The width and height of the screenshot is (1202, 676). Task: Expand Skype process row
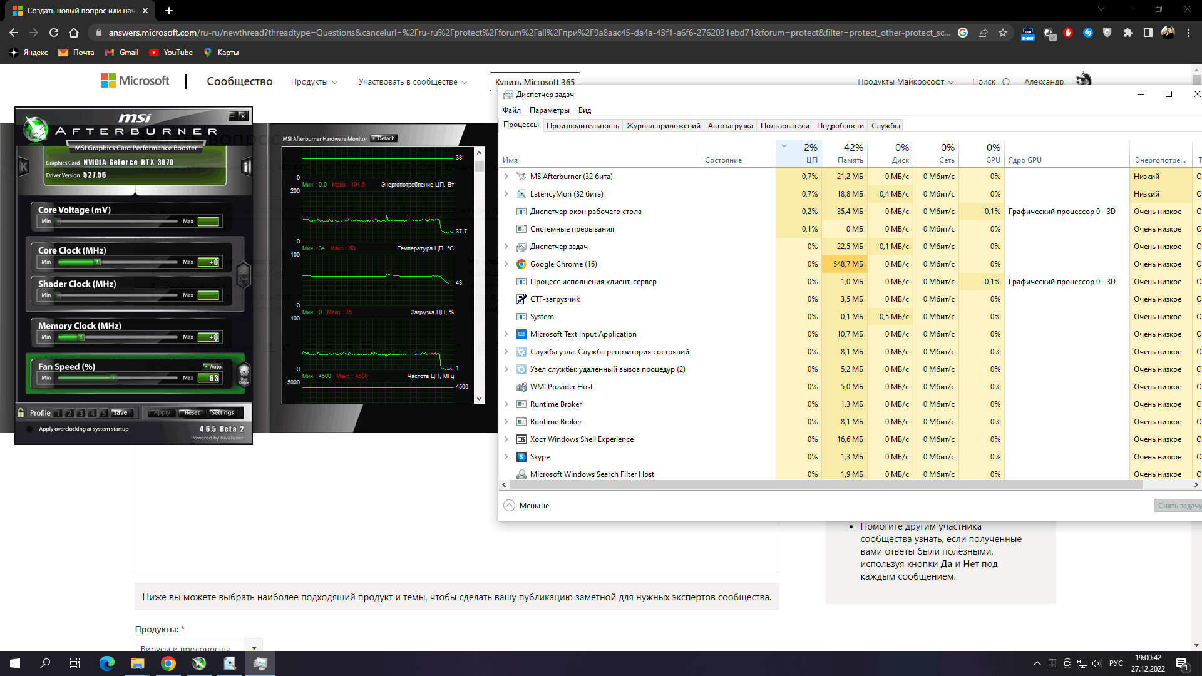pos(506,457)
